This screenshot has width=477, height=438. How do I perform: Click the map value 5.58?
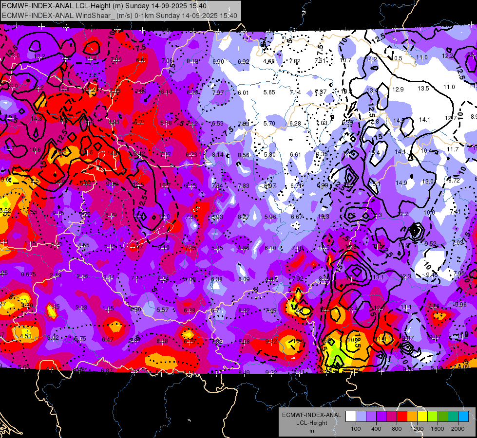[x=166, y=123]
